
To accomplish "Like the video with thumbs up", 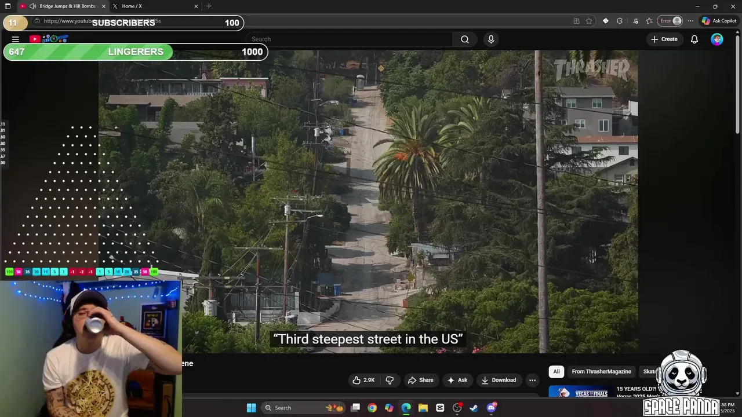I will click(363, 380).
